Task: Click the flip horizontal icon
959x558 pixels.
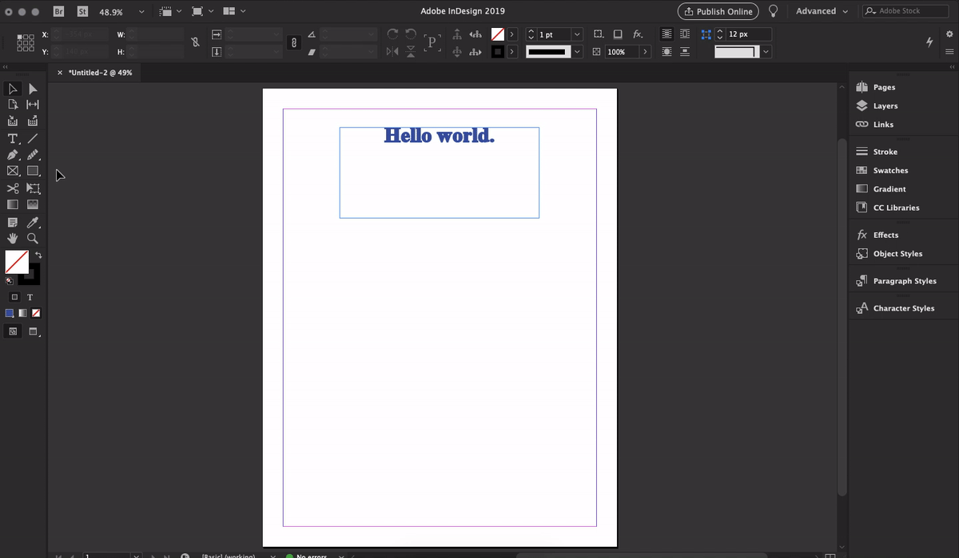Action: click(x=392, y=52)
